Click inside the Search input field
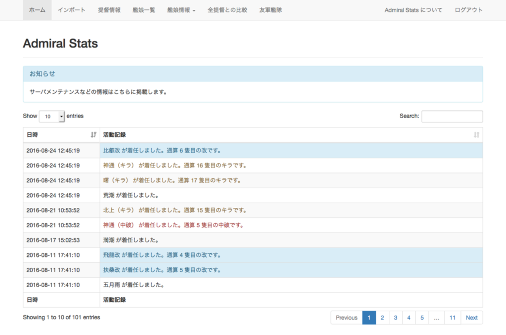The height and width of the screenshot is (335, 506). pyautogui.click(x=452, y=116)
